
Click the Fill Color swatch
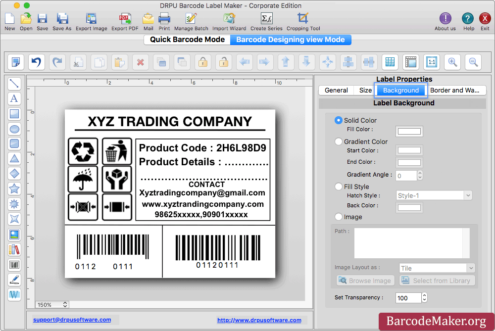tap(409, 131)
